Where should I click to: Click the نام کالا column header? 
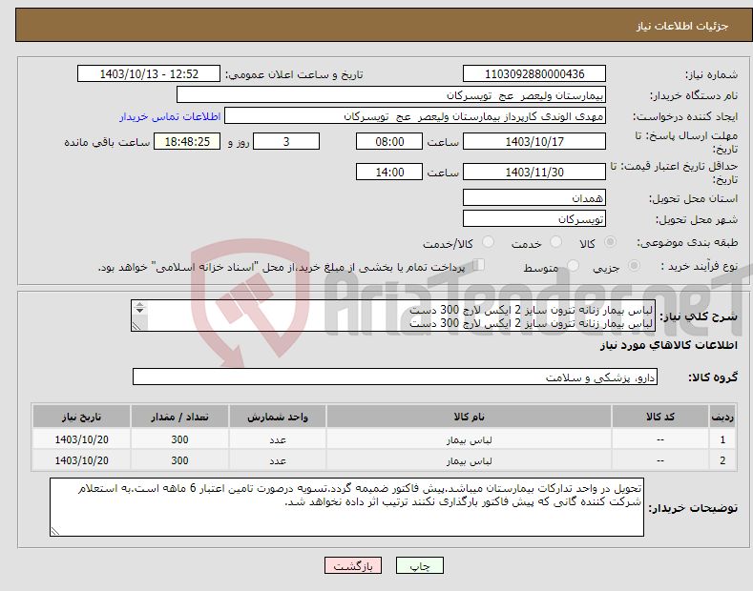[x=469, y=417]
